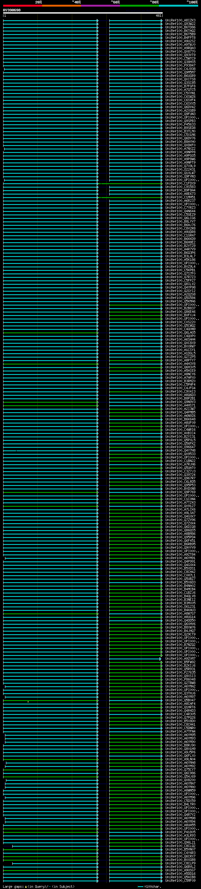This screenshot has width=201, height=889.
Task: Select the UniRef100_C5DNR0 label
Action: pyautogui.click(x=180, y=728)
